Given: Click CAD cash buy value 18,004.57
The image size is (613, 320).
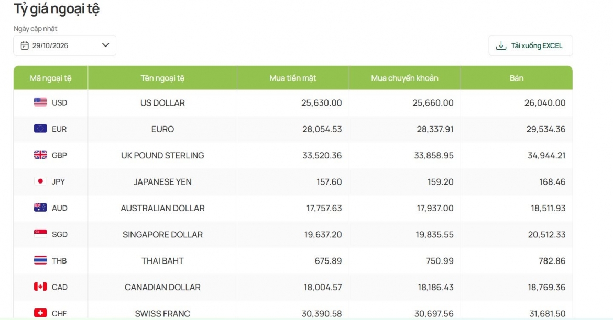Looking at the screenshot, I should (323, 287).
